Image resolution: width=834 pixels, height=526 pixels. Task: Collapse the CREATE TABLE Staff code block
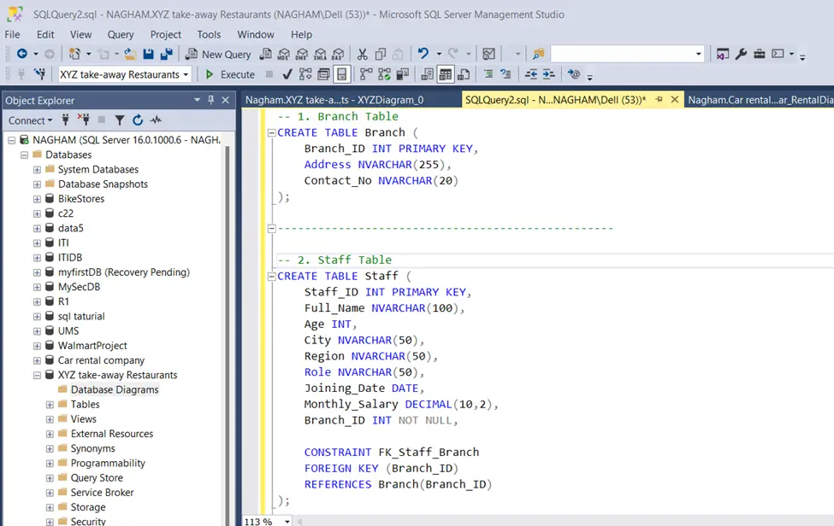point(272,276)
